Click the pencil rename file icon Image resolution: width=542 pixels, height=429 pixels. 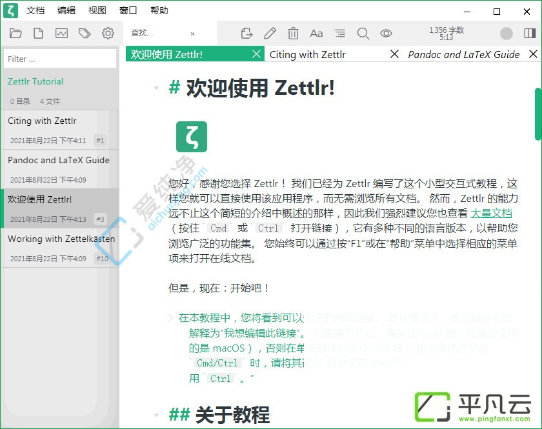point(270,34)
